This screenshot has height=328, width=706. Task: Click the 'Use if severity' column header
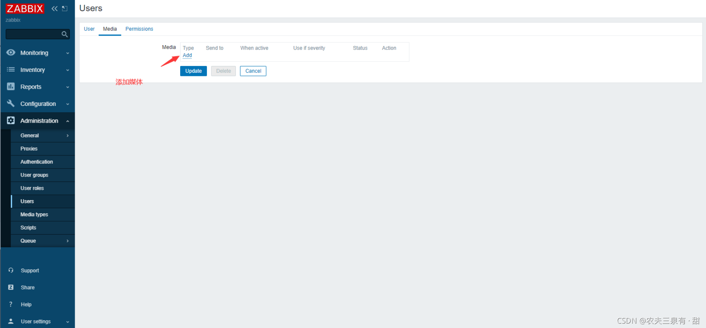[x=309, y=48]
